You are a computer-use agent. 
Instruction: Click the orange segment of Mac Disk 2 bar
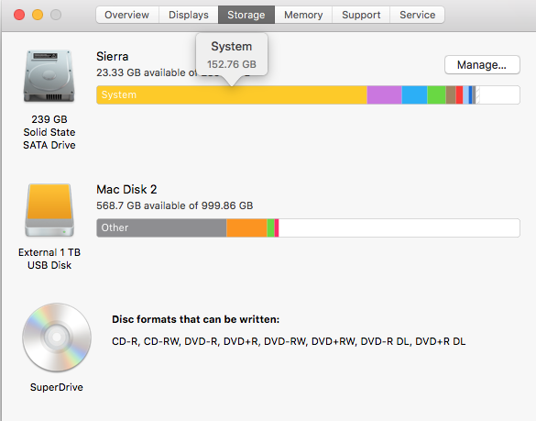tap(246, 228)
